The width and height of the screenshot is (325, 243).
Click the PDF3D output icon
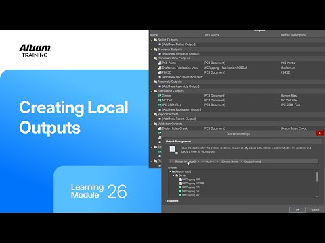click(160, 72)
